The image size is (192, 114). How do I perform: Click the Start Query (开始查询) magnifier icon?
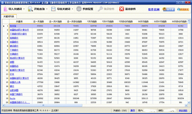click(x=30, y=9)
